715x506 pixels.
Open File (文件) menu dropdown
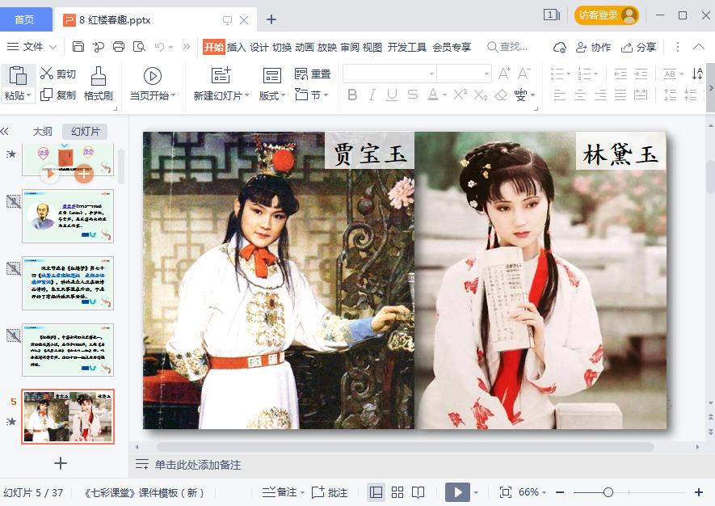coord(32,47)
